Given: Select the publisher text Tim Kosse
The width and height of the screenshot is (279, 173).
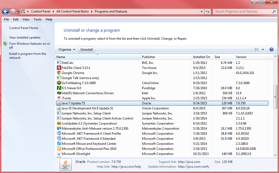Looking at the screenshot, I should pyautogui.click(x=149, y=68).
